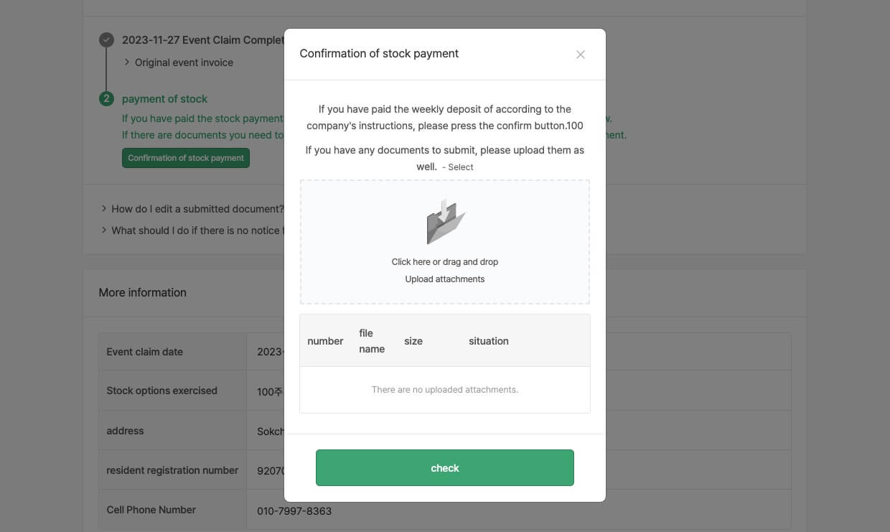Click the completed step checkmark icon
The height and width of the screenshot is (532, 890).
106,40
